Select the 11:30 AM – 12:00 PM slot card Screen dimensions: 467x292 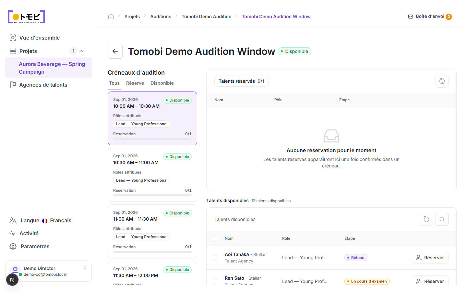pos(152,273)
